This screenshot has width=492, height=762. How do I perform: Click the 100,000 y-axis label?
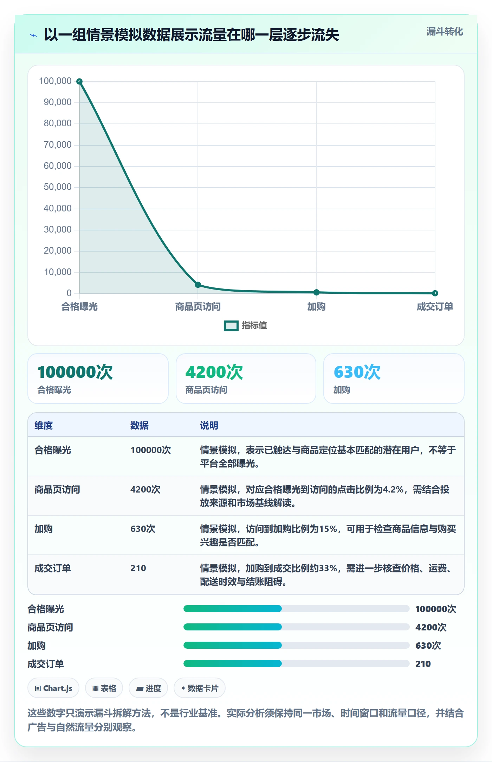click(55, 81)
